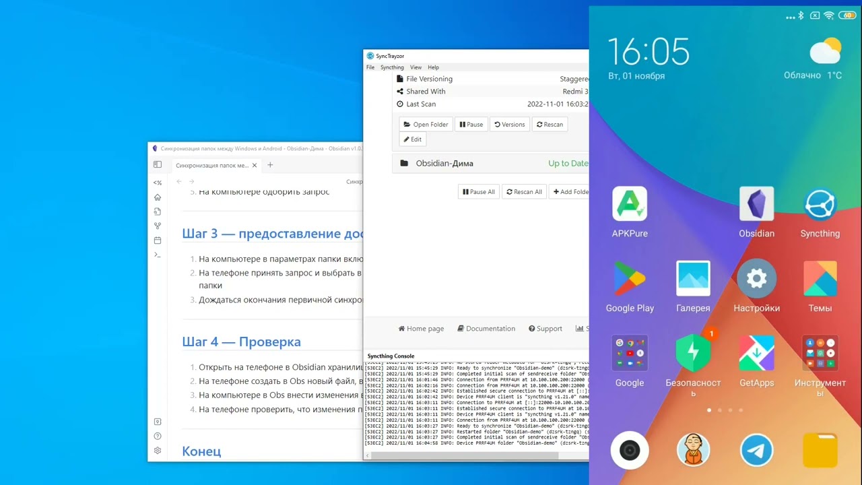Click the Open Folder button
Viewport: 862px width, 485px height.
click(x=426, y=125)
